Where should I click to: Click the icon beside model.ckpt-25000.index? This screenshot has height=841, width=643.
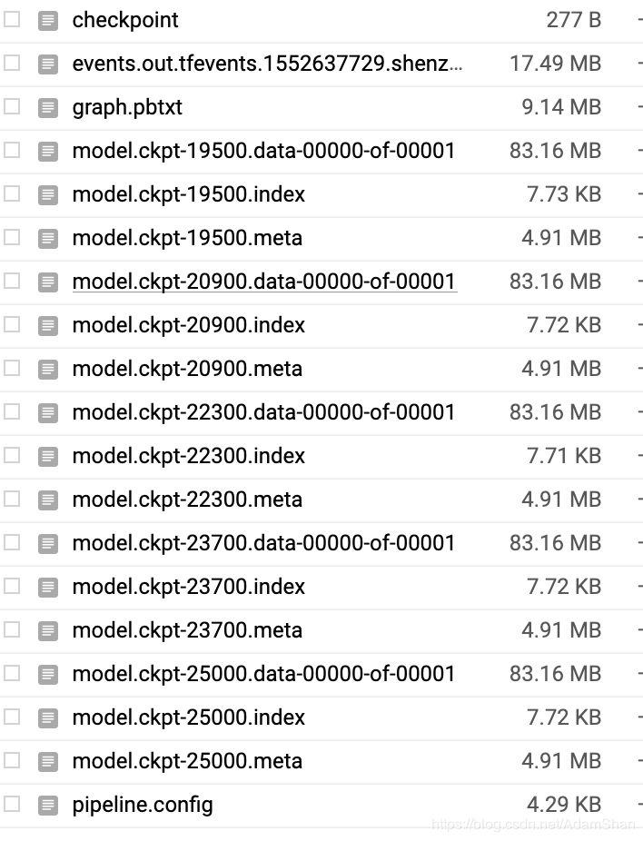[48, 717]
